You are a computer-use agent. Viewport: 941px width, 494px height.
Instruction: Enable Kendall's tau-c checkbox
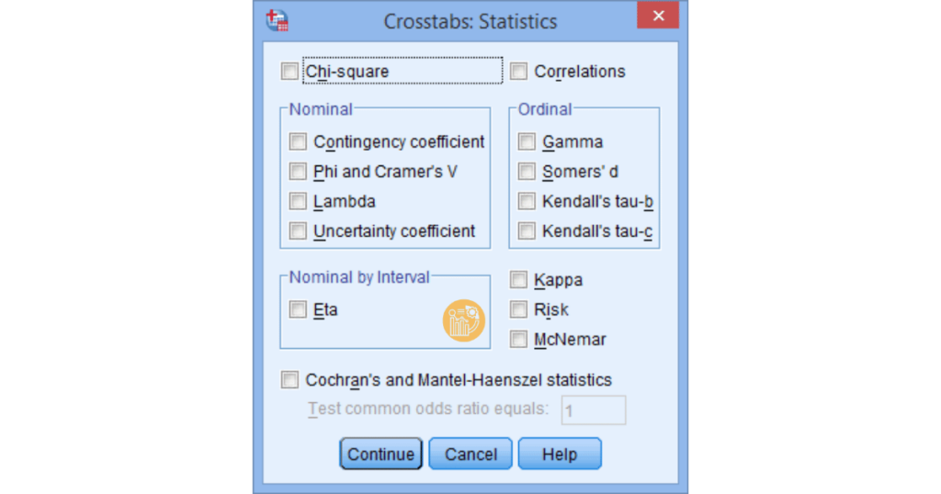[x=527, y=230]
